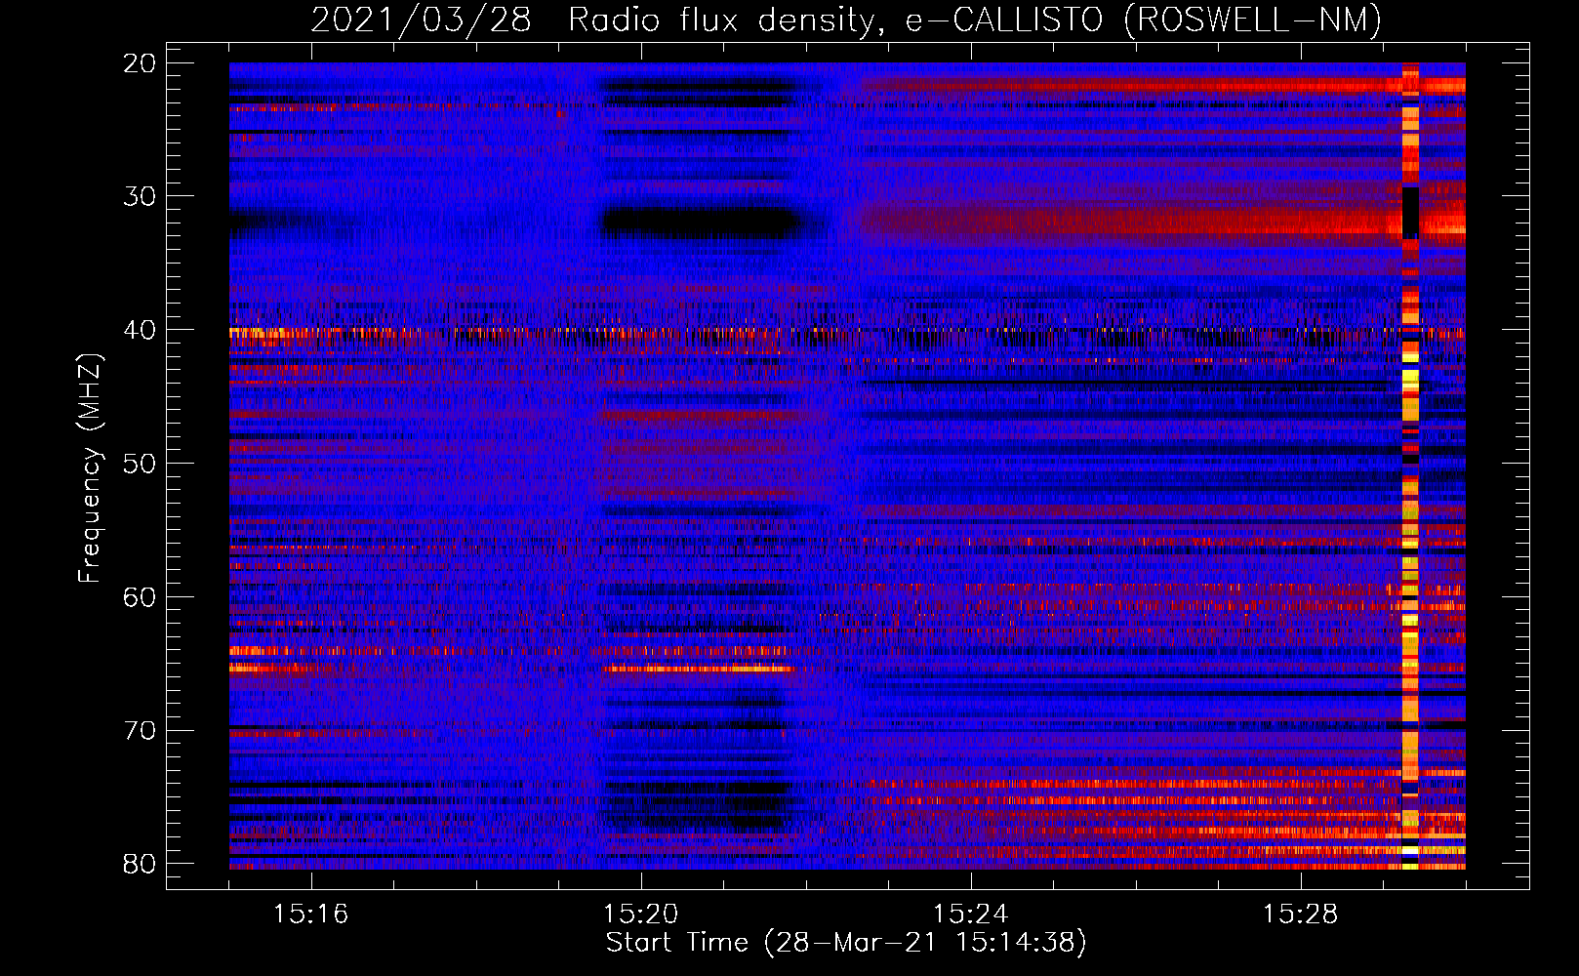Click the 20 frequency tick label
1579x976 pixels.
point(140,62)
